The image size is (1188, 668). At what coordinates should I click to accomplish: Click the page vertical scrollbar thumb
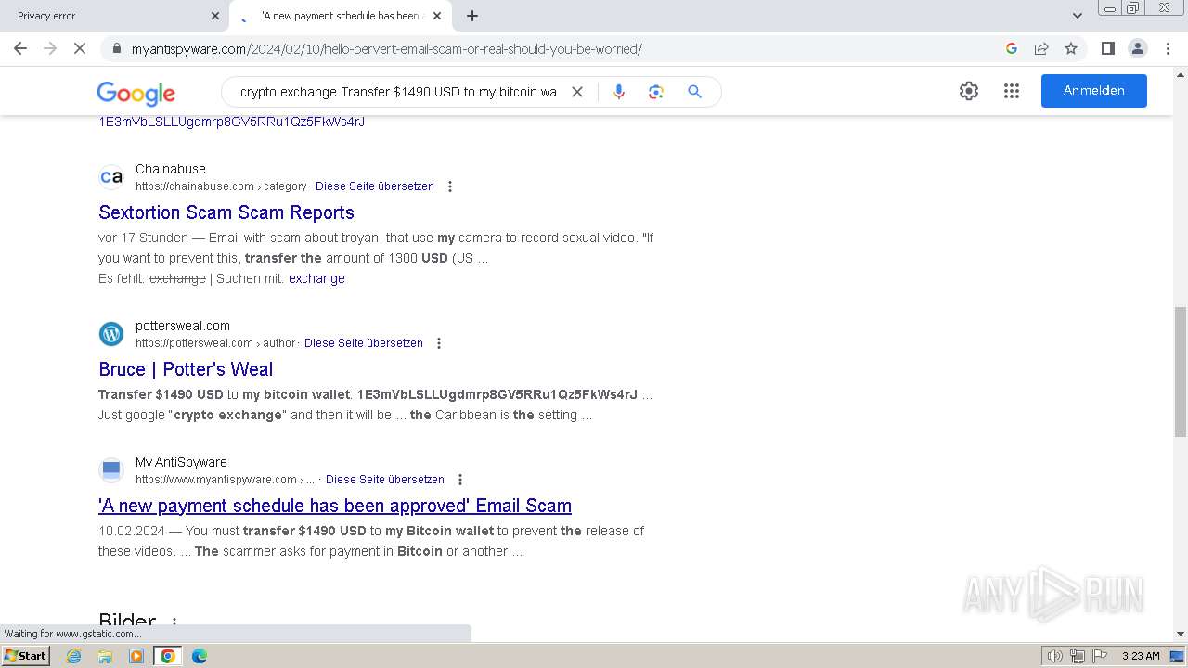1181,371
